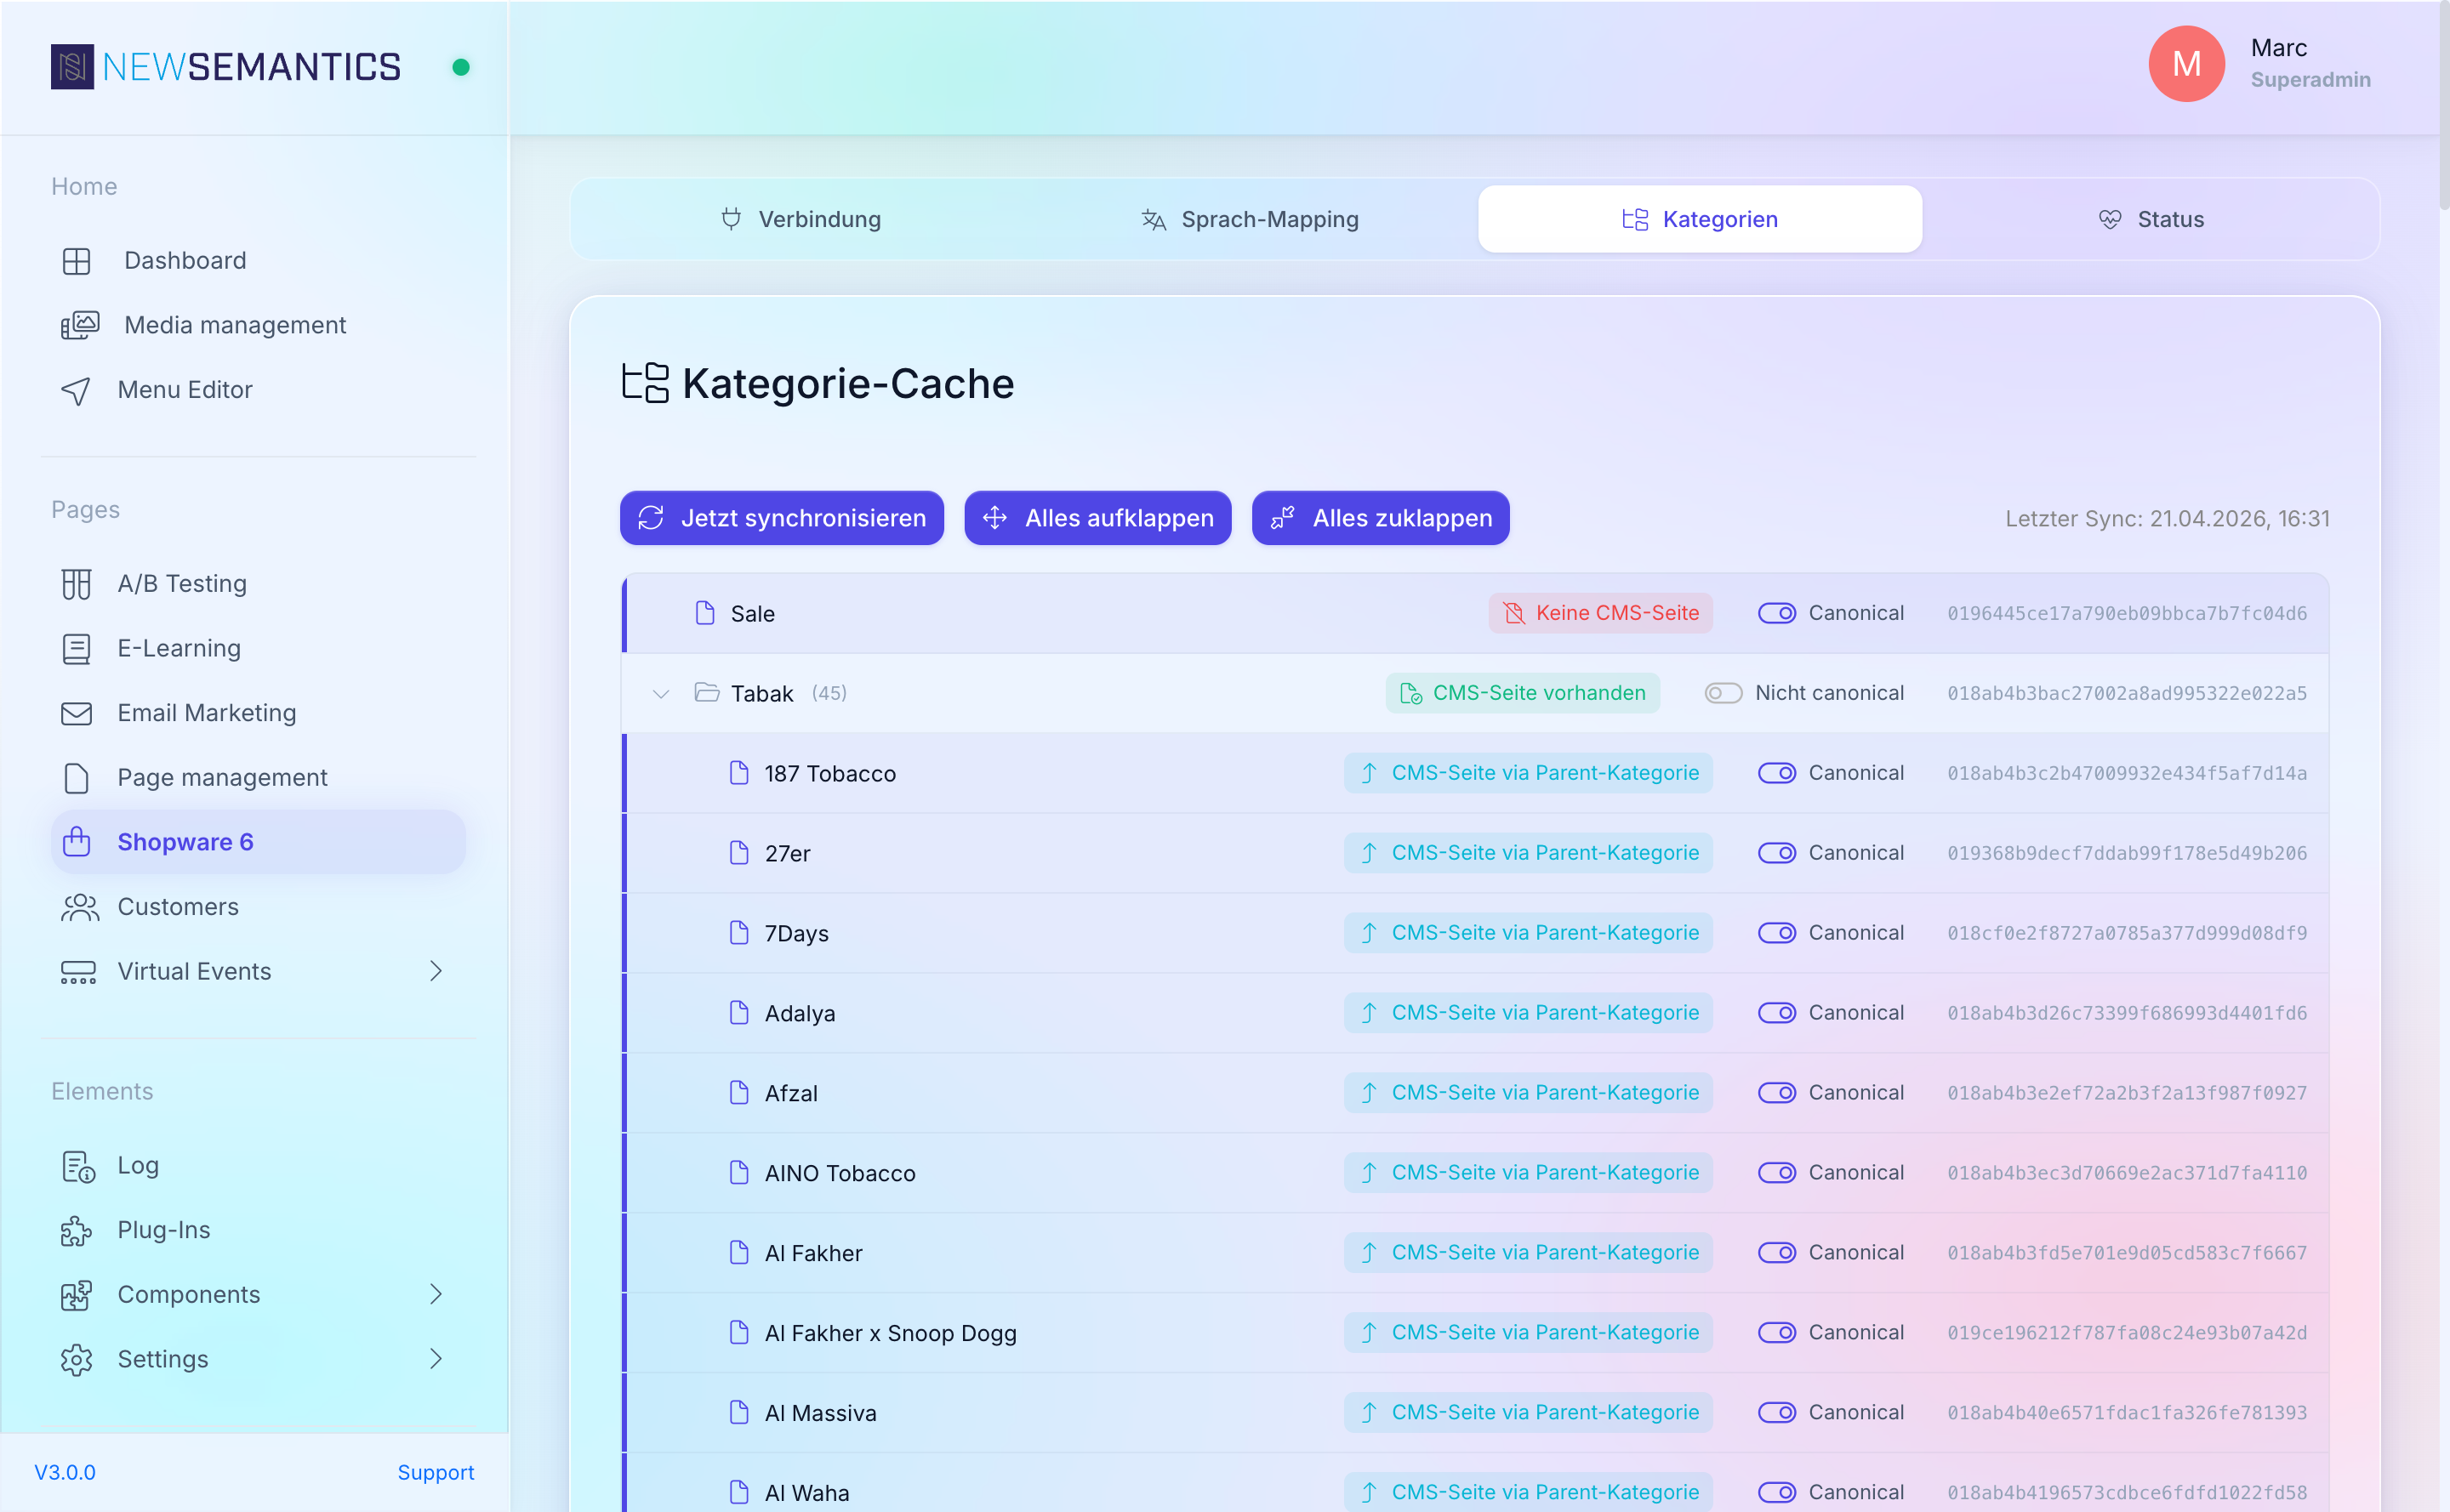Click the 187 Tobacco document icon
This screenshot has width=2450, height=1512.
pyautogui.click(x=739, y=773)
